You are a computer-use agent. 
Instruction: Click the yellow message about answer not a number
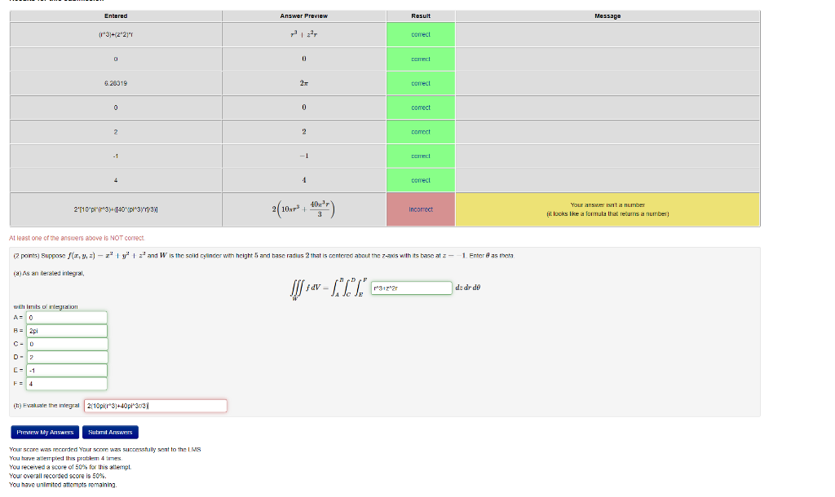[607, 209]
